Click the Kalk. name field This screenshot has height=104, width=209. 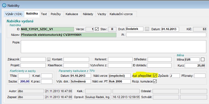point(98,91)
